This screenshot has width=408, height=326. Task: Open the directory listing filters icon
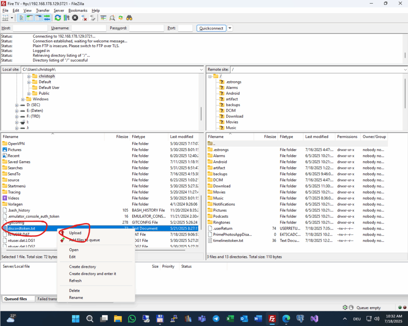[x=104, y=18]
